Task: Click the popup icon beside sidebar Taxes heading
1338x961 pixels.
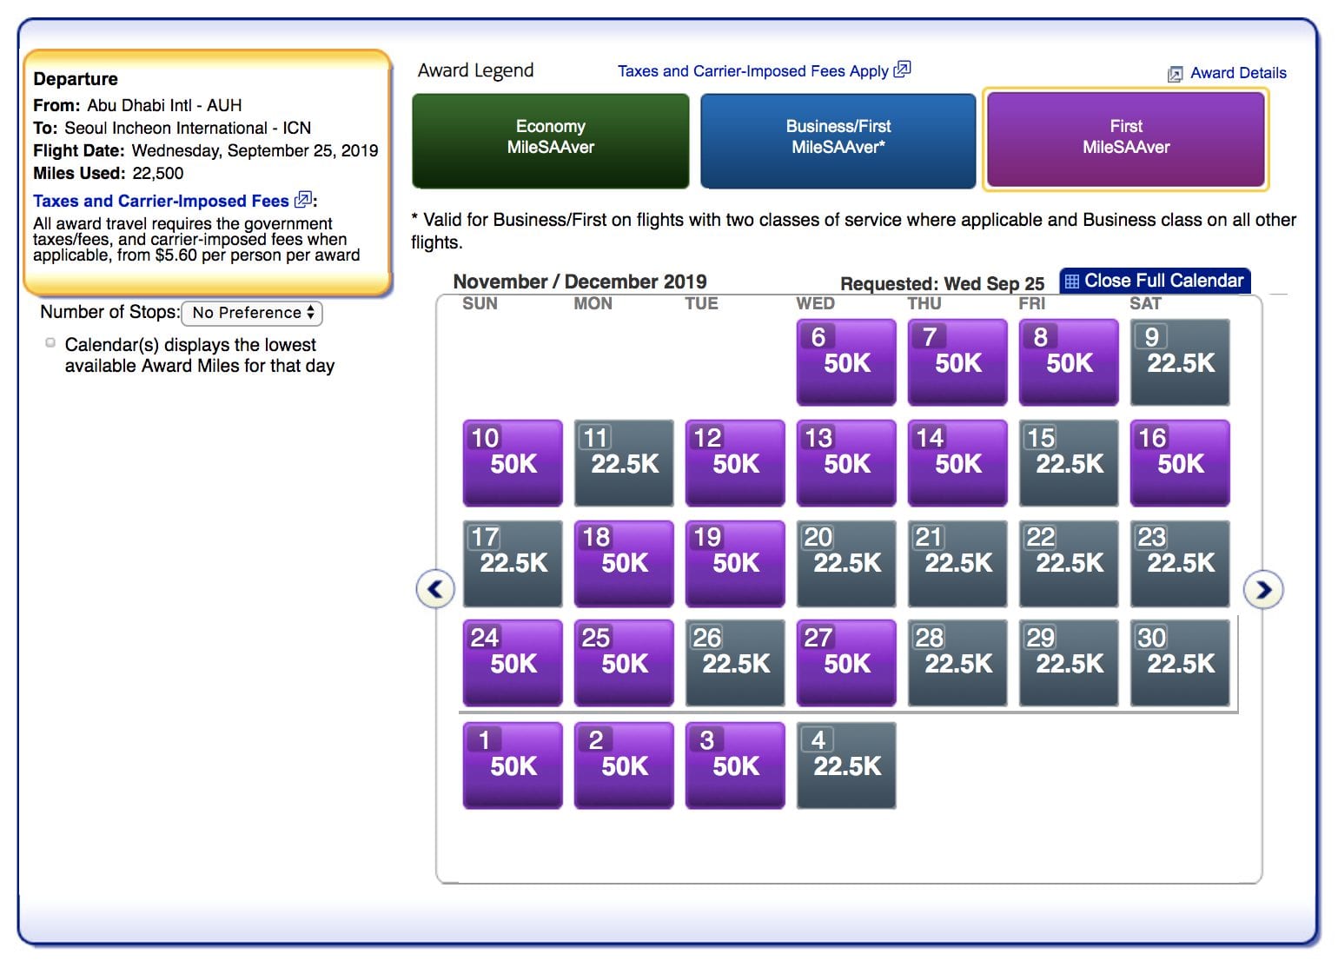Action: [x=302, y=200]
